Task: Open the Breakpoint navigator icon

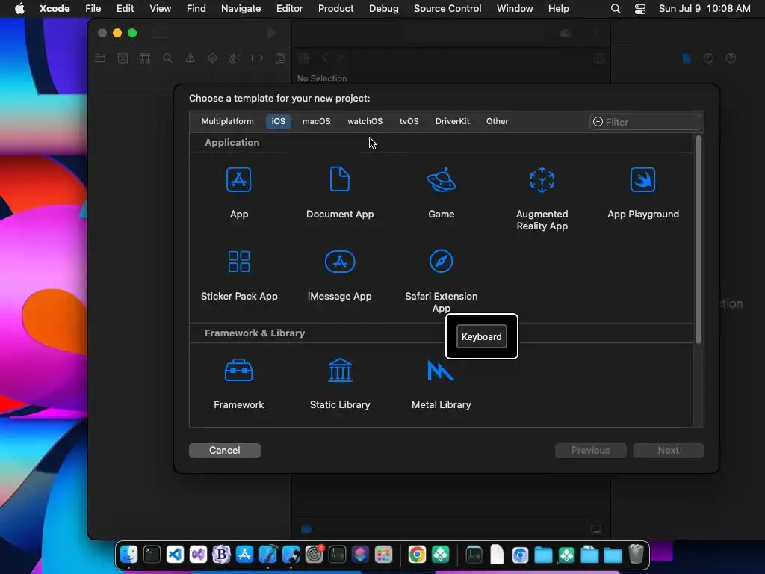Action: (x=257, y=58)
